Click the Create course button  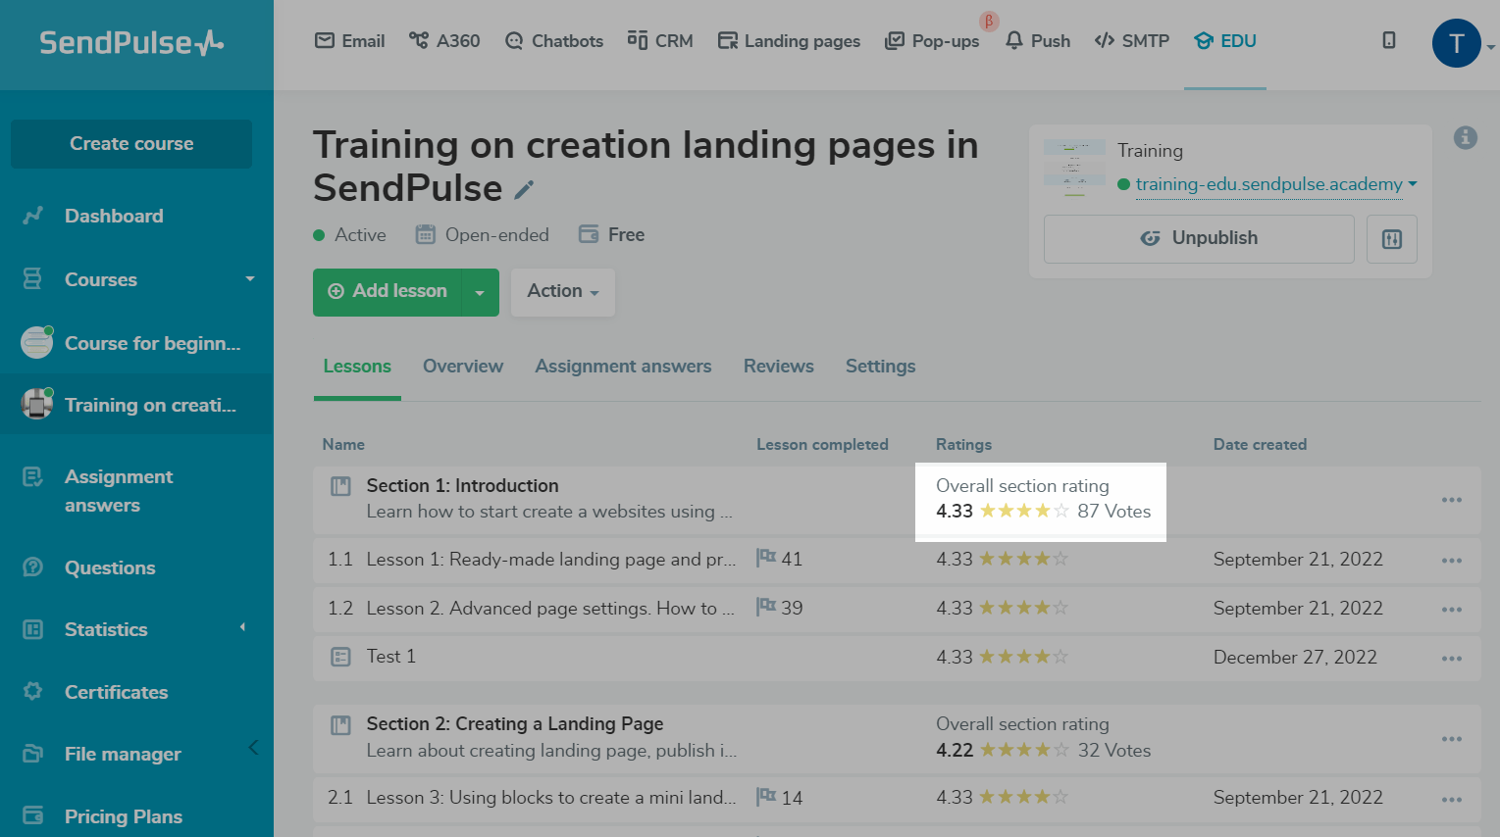[131, 144]
